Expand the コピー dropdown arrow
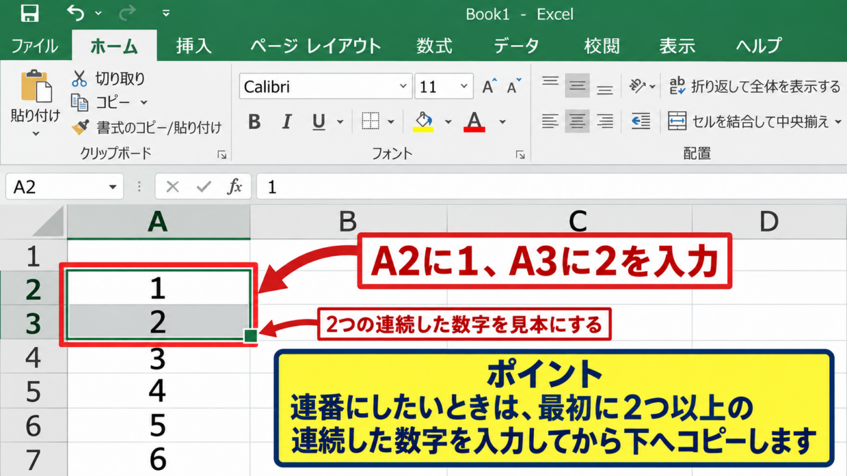Screen dimensions: 847x476 tap(144, 102)
